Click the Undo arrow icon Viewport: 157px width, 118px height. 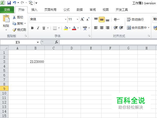[15, 3]
